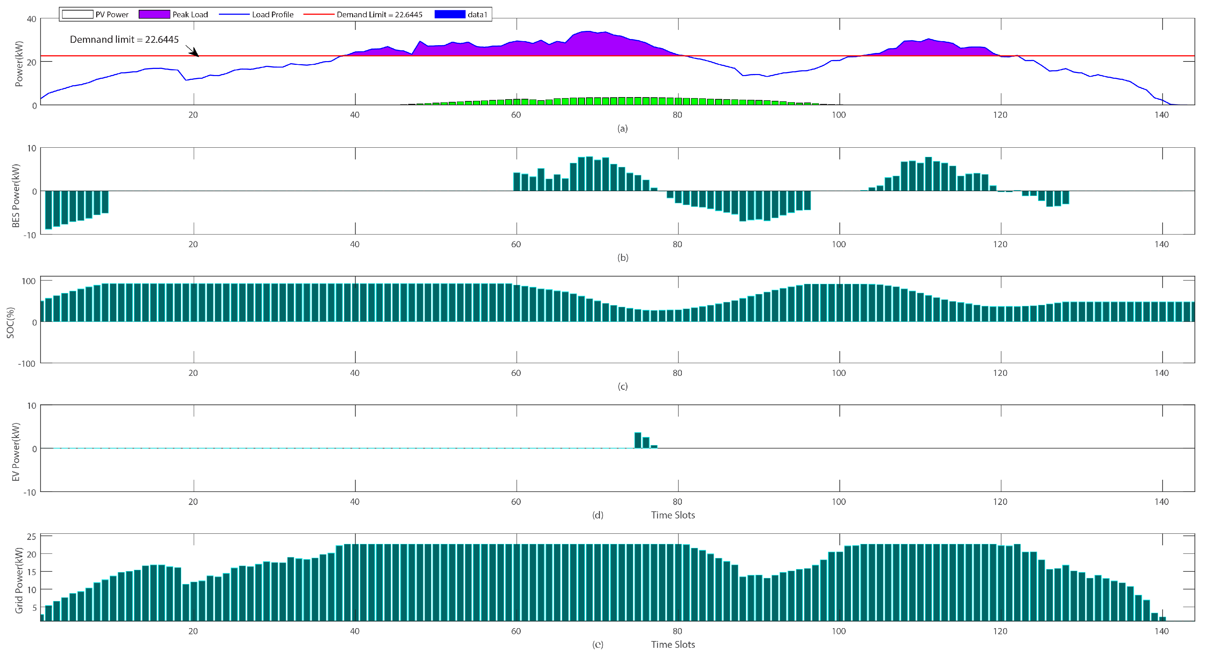Click the EV Power bars near slot 75

(x=638, y=440)
